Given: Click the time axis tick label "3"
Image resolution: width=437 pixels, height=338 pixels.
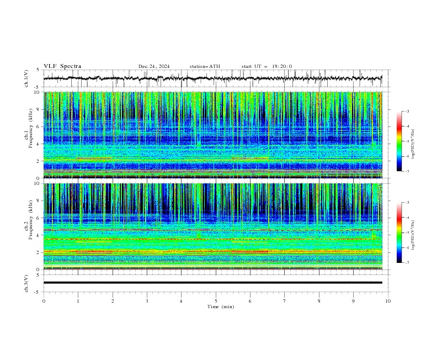Looking at the screenshot, I should click(147, 301).
